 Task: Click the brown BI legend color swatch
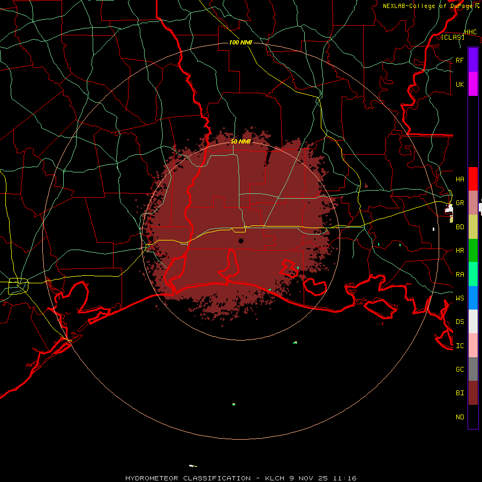[x=473, y=393]
